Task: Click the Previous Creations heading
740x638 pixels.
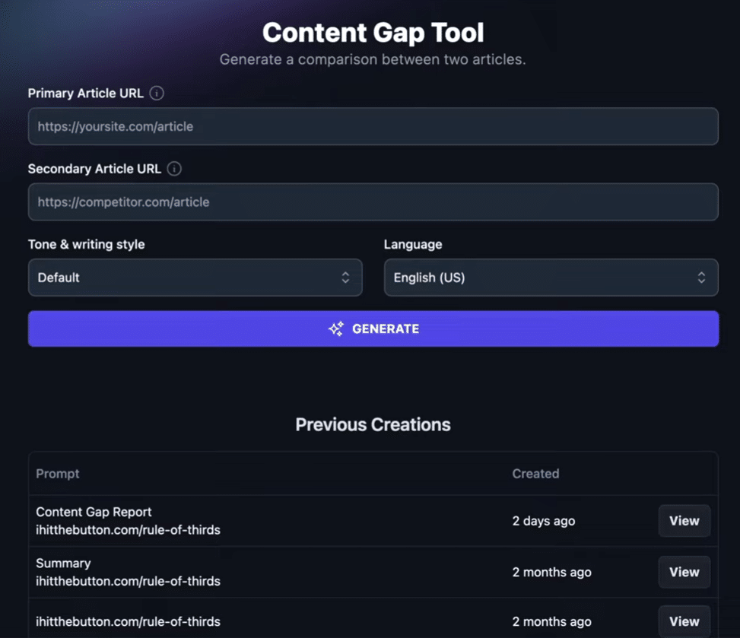Action: [x=373, y=424]
